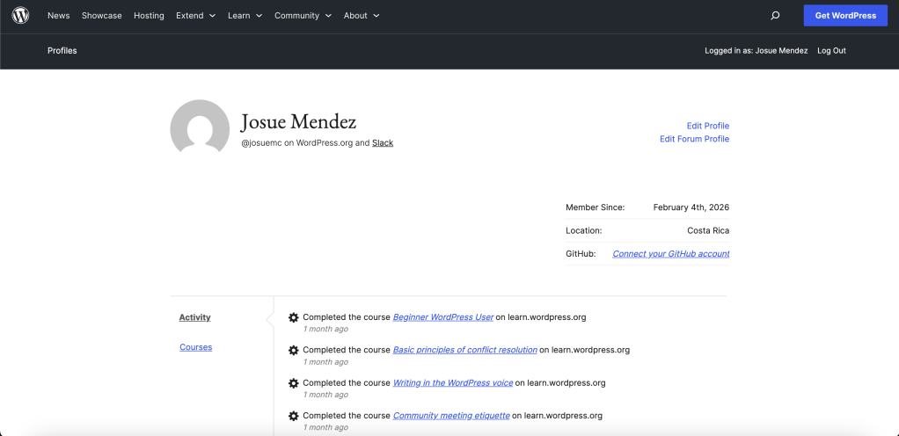Click gear icon beside Community meeting etiquette
Screen dimensions: 899x436
tap(294, 416)
